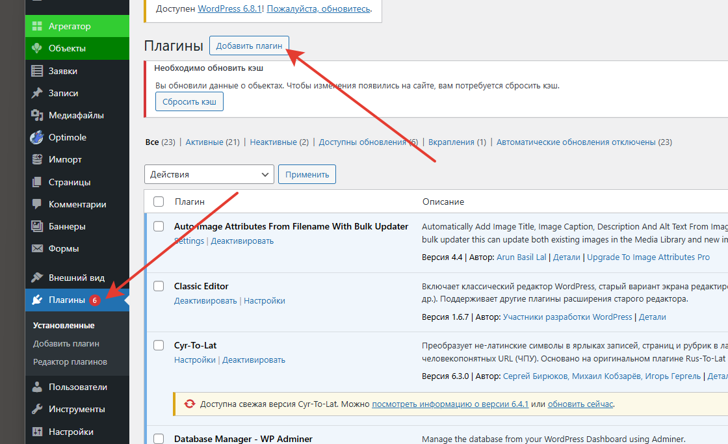
Task: Click the Инструменты wrench icon
Action: (x=37, y=409)
